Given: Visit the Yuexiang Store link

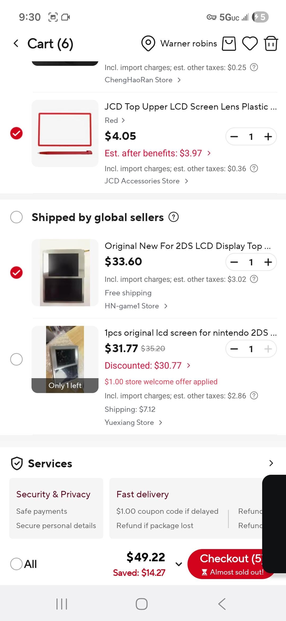Looking at the screenshot, I should pos(133,422).
